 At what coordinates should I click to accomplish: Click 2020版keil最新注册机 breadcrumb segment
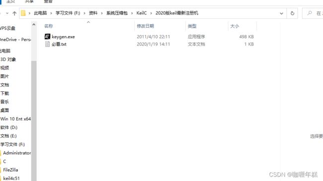tap(177, 13)
